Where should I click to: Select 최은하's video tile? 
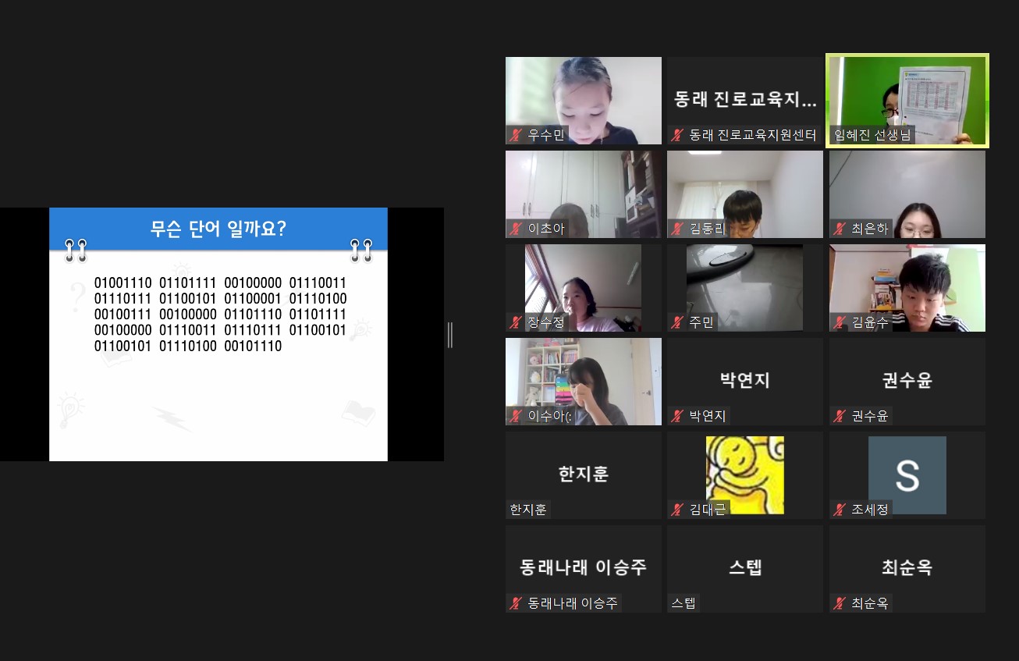coord(907,194)
